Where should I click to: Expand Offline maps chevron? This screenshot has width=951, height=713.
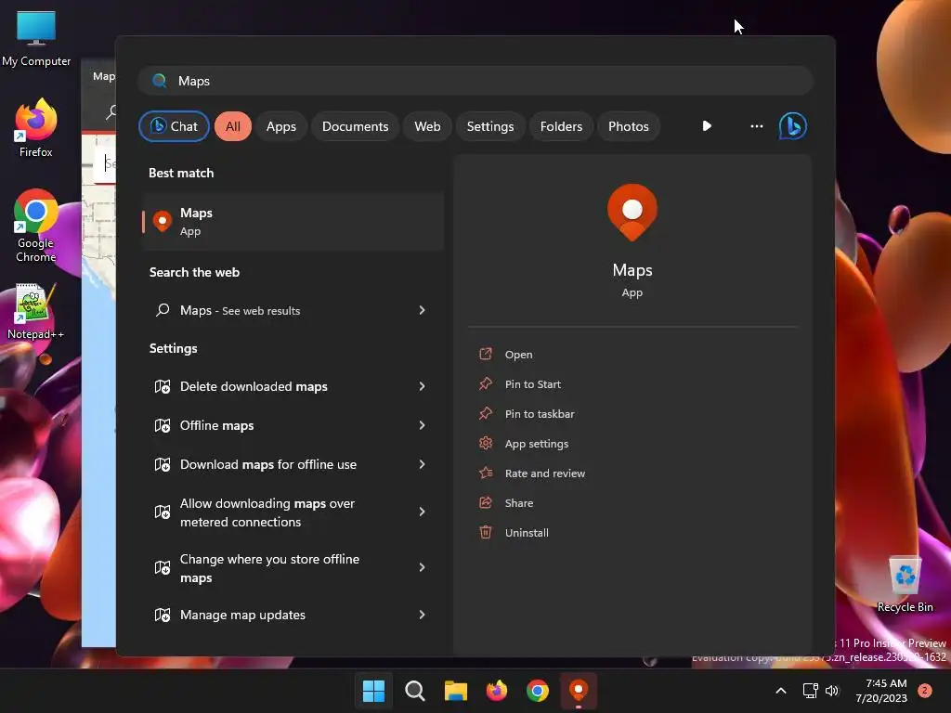click(423, 425)
